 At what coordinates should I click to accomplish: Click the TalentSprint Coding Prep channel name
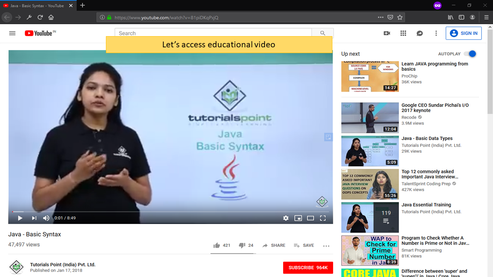point(426,184)
